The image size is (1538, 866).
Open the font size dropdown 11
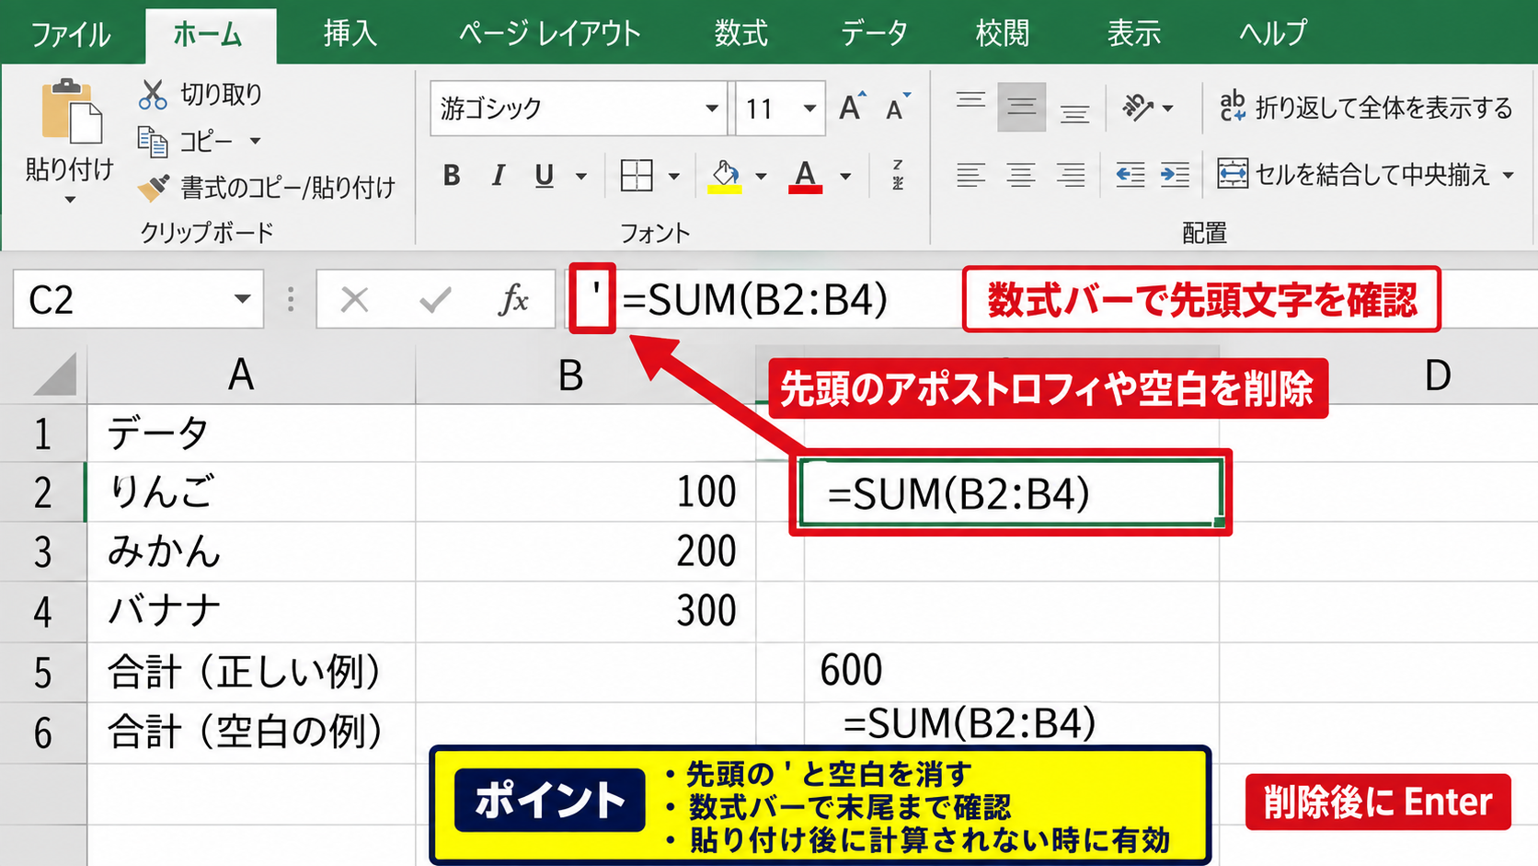(809, 109)
